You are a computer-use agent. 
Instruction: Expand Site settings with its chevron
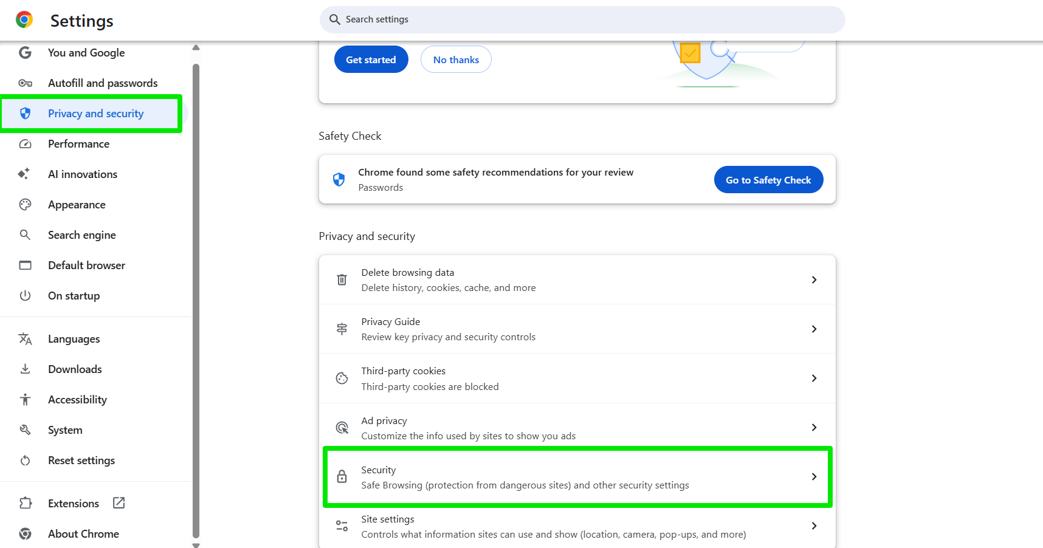(x=814, y=526)
